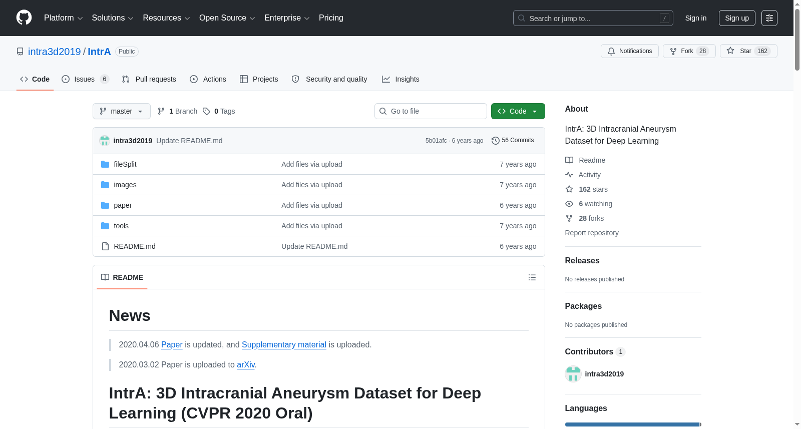Open the 1 Branch link
The height and width of the screenshot is (429, 801).
(178, 111)
